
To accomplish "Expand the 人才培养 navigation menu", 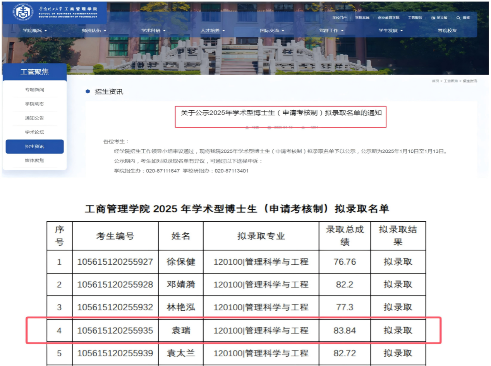I will pos(212,31).
